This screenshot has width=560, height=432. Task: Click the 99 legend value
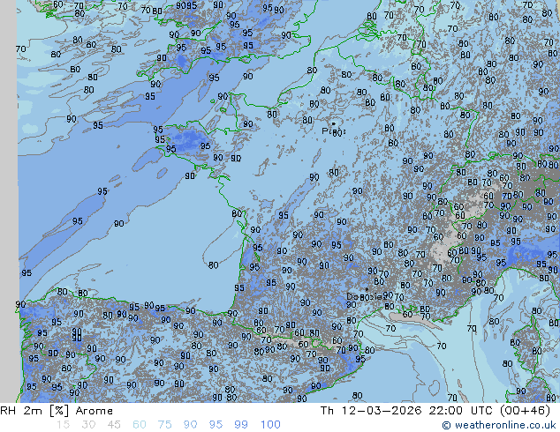(240, 425)
